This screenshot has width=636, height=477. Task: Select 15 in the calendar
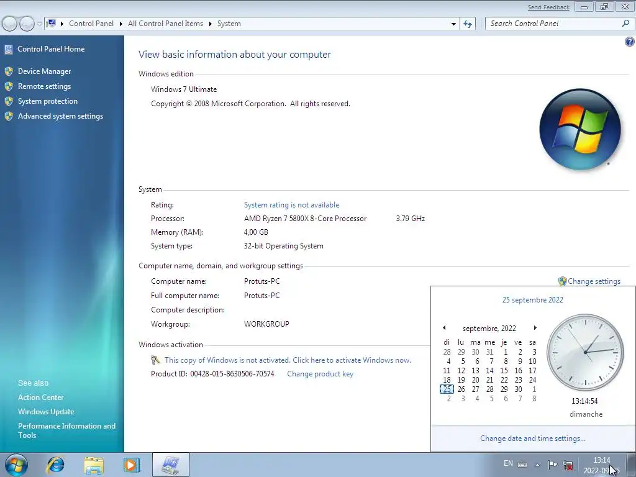pyautogui.click(x=504, y=371)
